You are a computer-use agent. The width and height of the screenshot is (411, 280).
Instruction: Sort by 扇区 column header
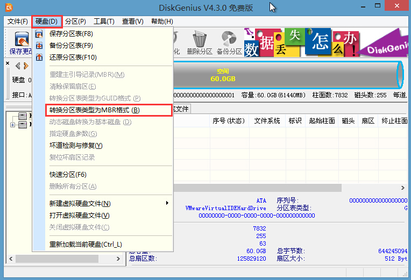pos(368,121)
